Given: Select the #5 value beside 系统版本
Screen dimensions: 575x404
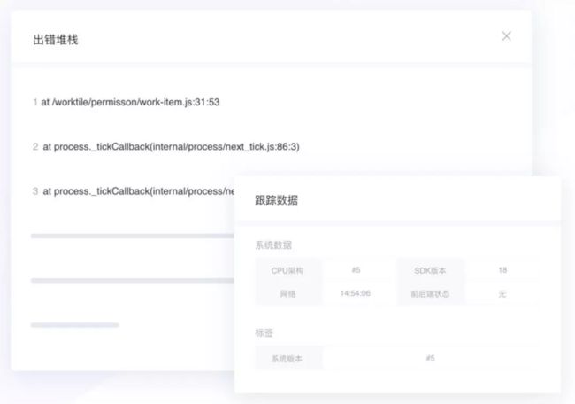Looking at the screenshot, I should (x=431, y=358).
